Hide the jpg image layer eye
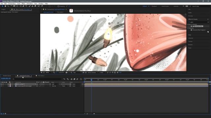211x118 pixels. [1, 86]
